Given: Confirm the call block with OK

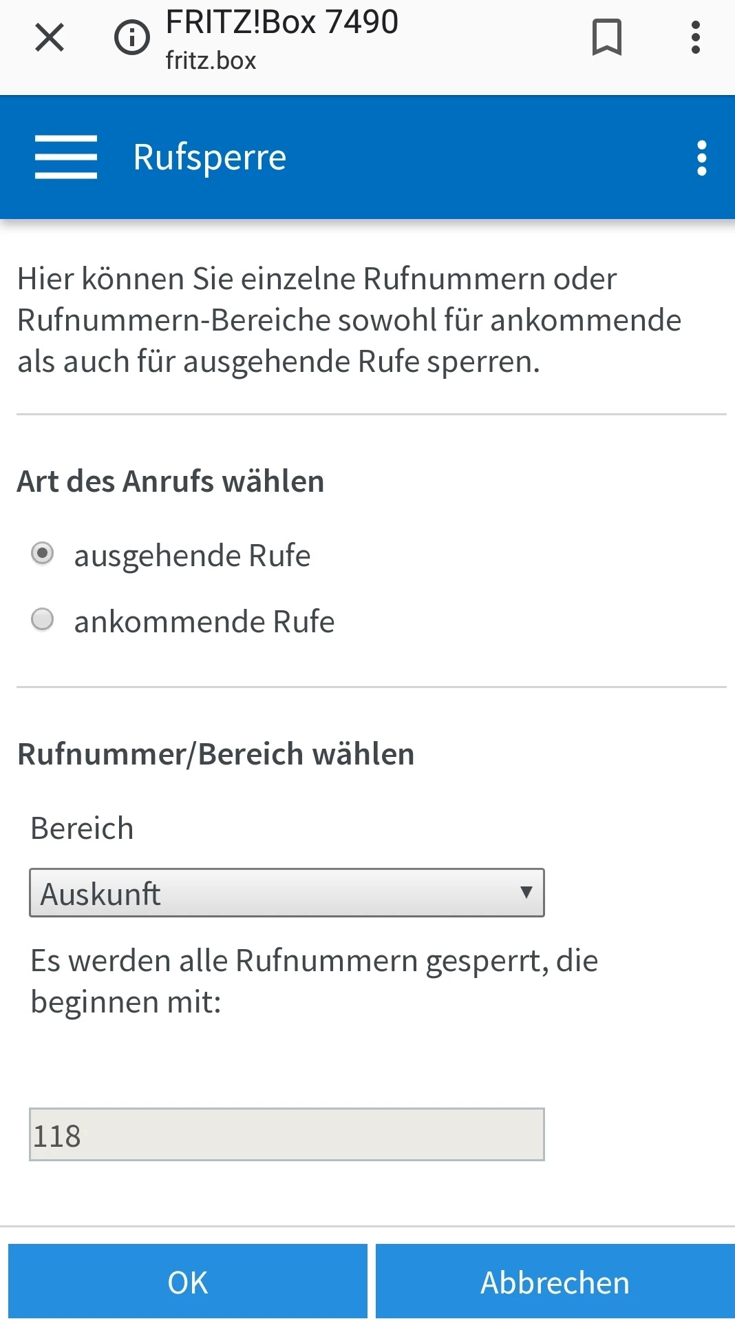Looking at the screenshot, I should (187, 1282).
